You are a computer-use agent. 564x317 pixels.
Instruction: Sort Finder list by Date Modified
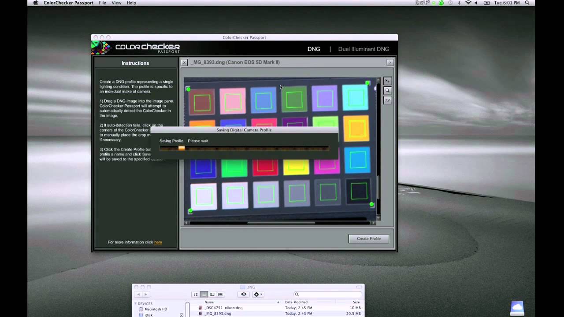click(x=296, y=302)
